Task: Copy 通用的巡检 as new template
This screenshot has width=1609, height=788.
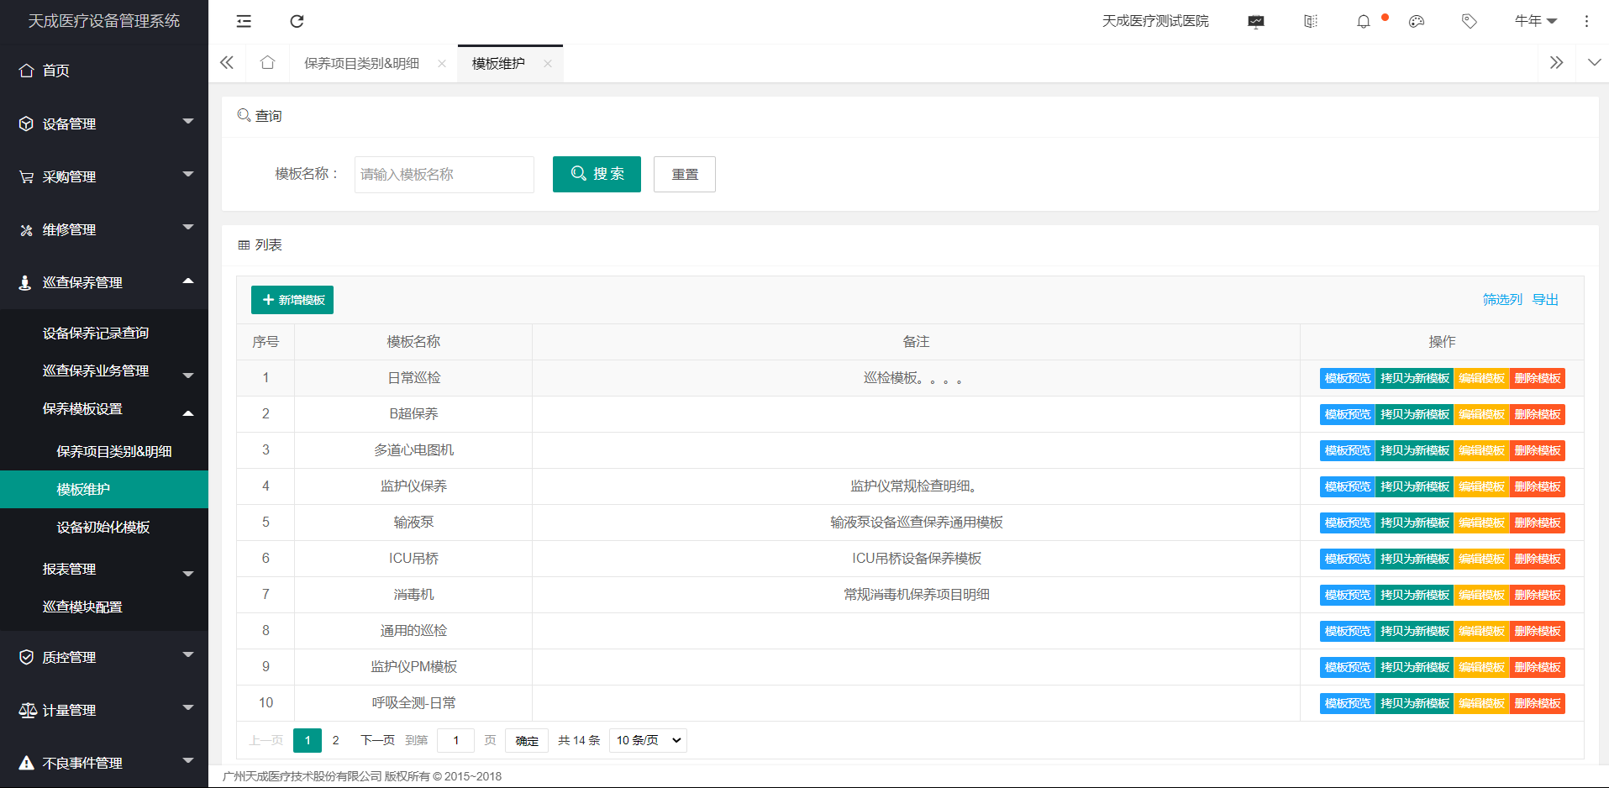Action: [1415, 631]
